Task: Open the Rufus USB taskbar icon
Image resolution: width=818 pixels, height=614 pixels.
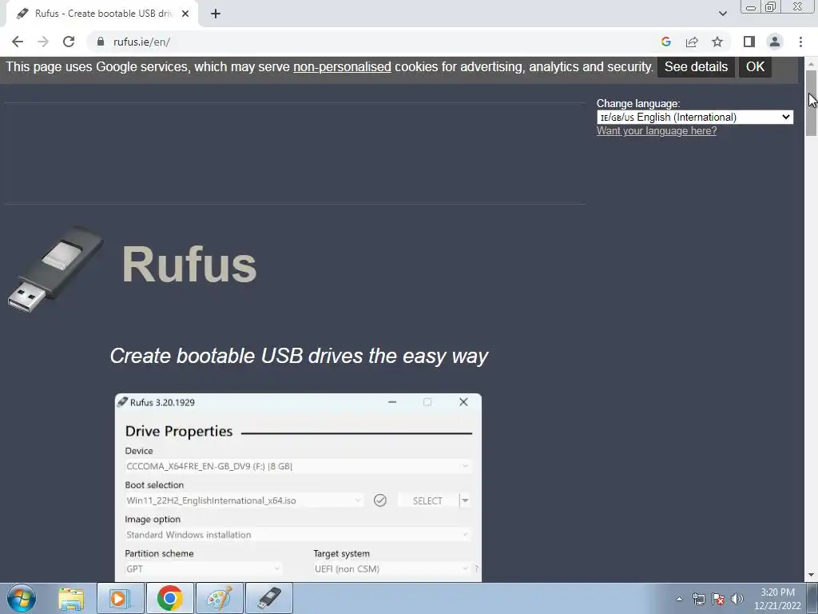Action: (268, 598)
